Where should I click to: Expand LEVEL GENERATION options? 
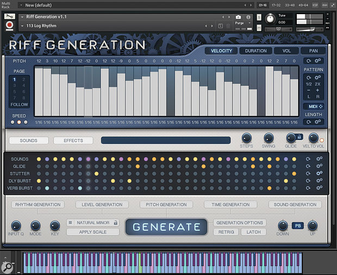click(102, 205)
